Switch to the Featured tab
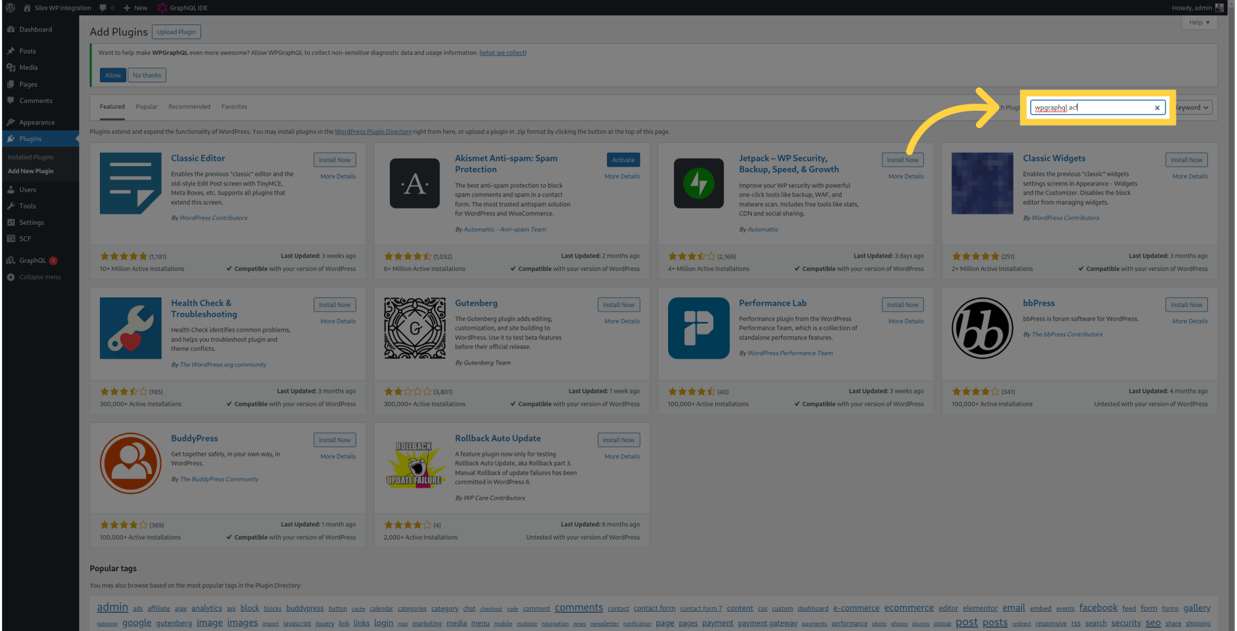The width and height of the screenshot is (1237, 631). [x=112, y=107]
